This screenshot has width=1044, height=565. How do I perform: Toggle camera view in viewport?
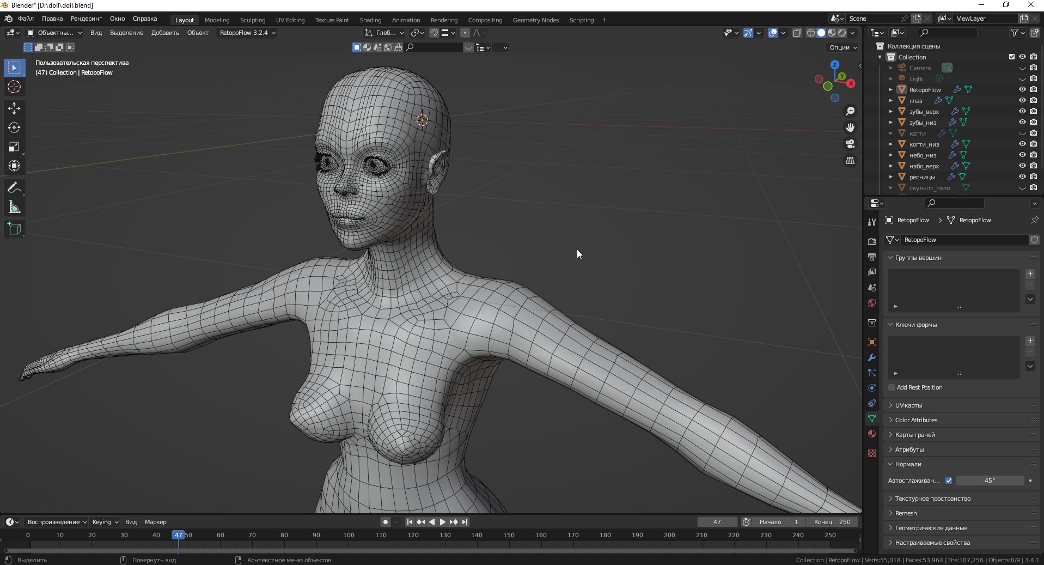850,144
